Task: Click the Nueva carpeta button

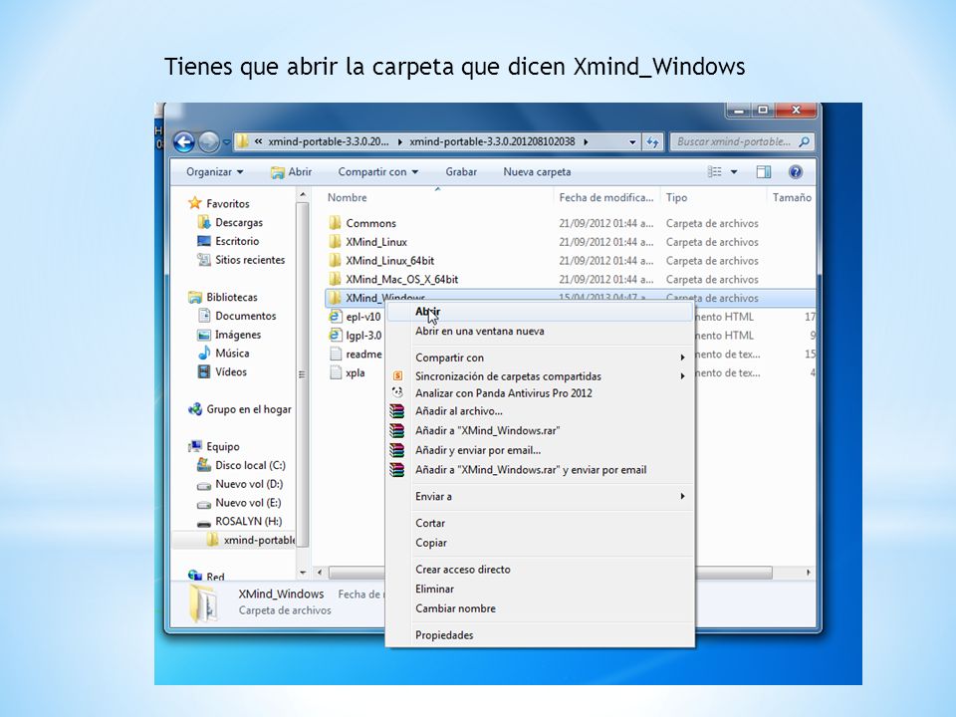Action: (x=537, y=172)
